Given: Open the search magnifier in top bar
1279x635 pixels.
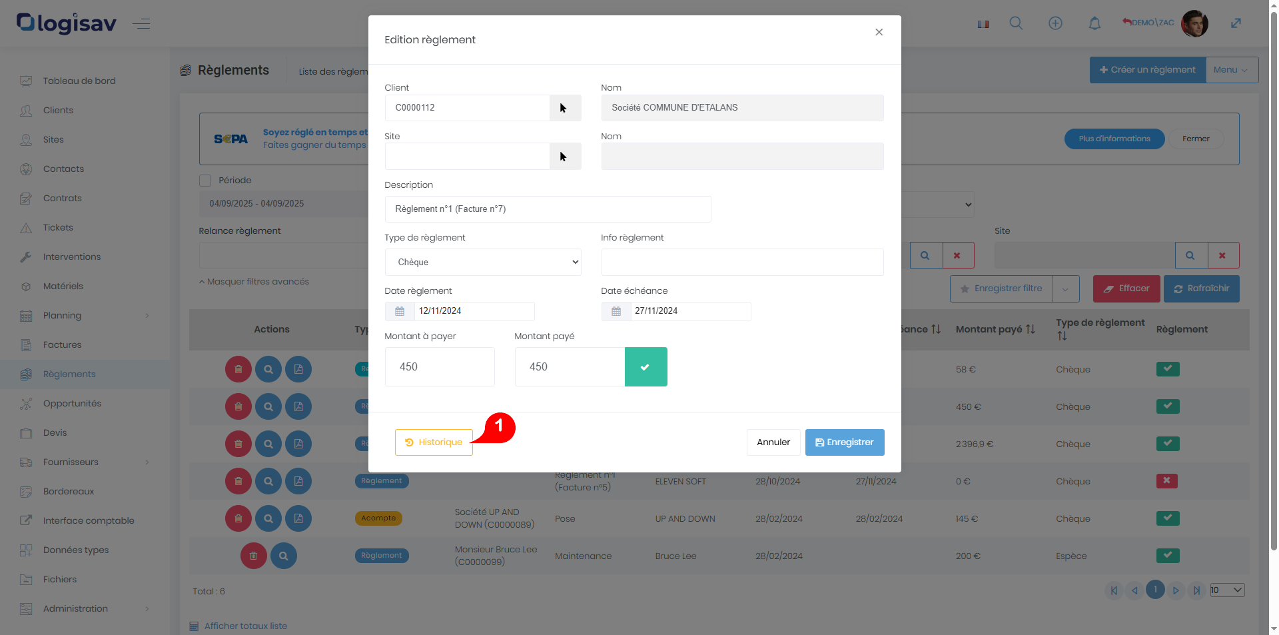Looking at the screenshot, I should coord(1016,23).
